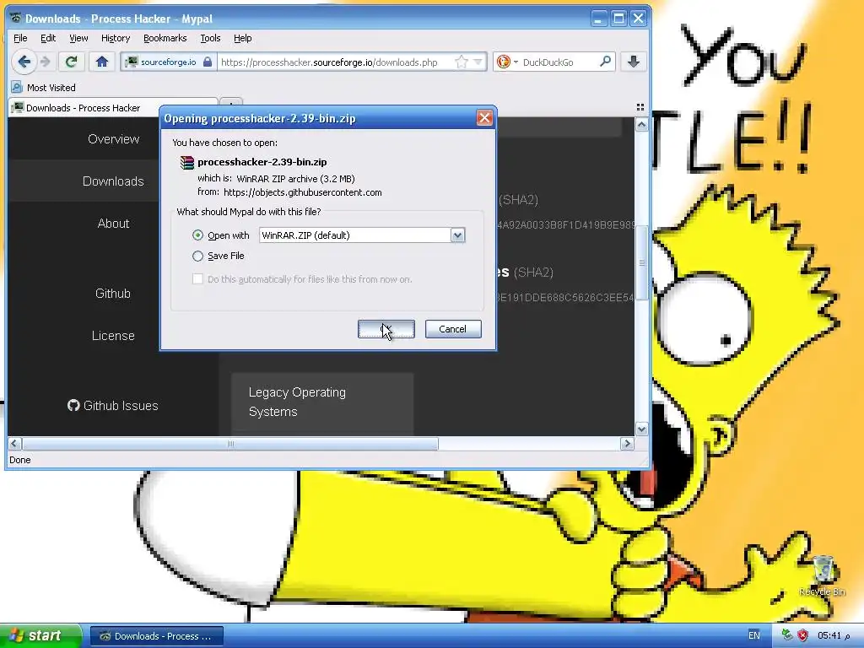Viewport: 864px width, 648px height.
Task: Open the Recycle Bin desktop icon
Action: point(822,575)
